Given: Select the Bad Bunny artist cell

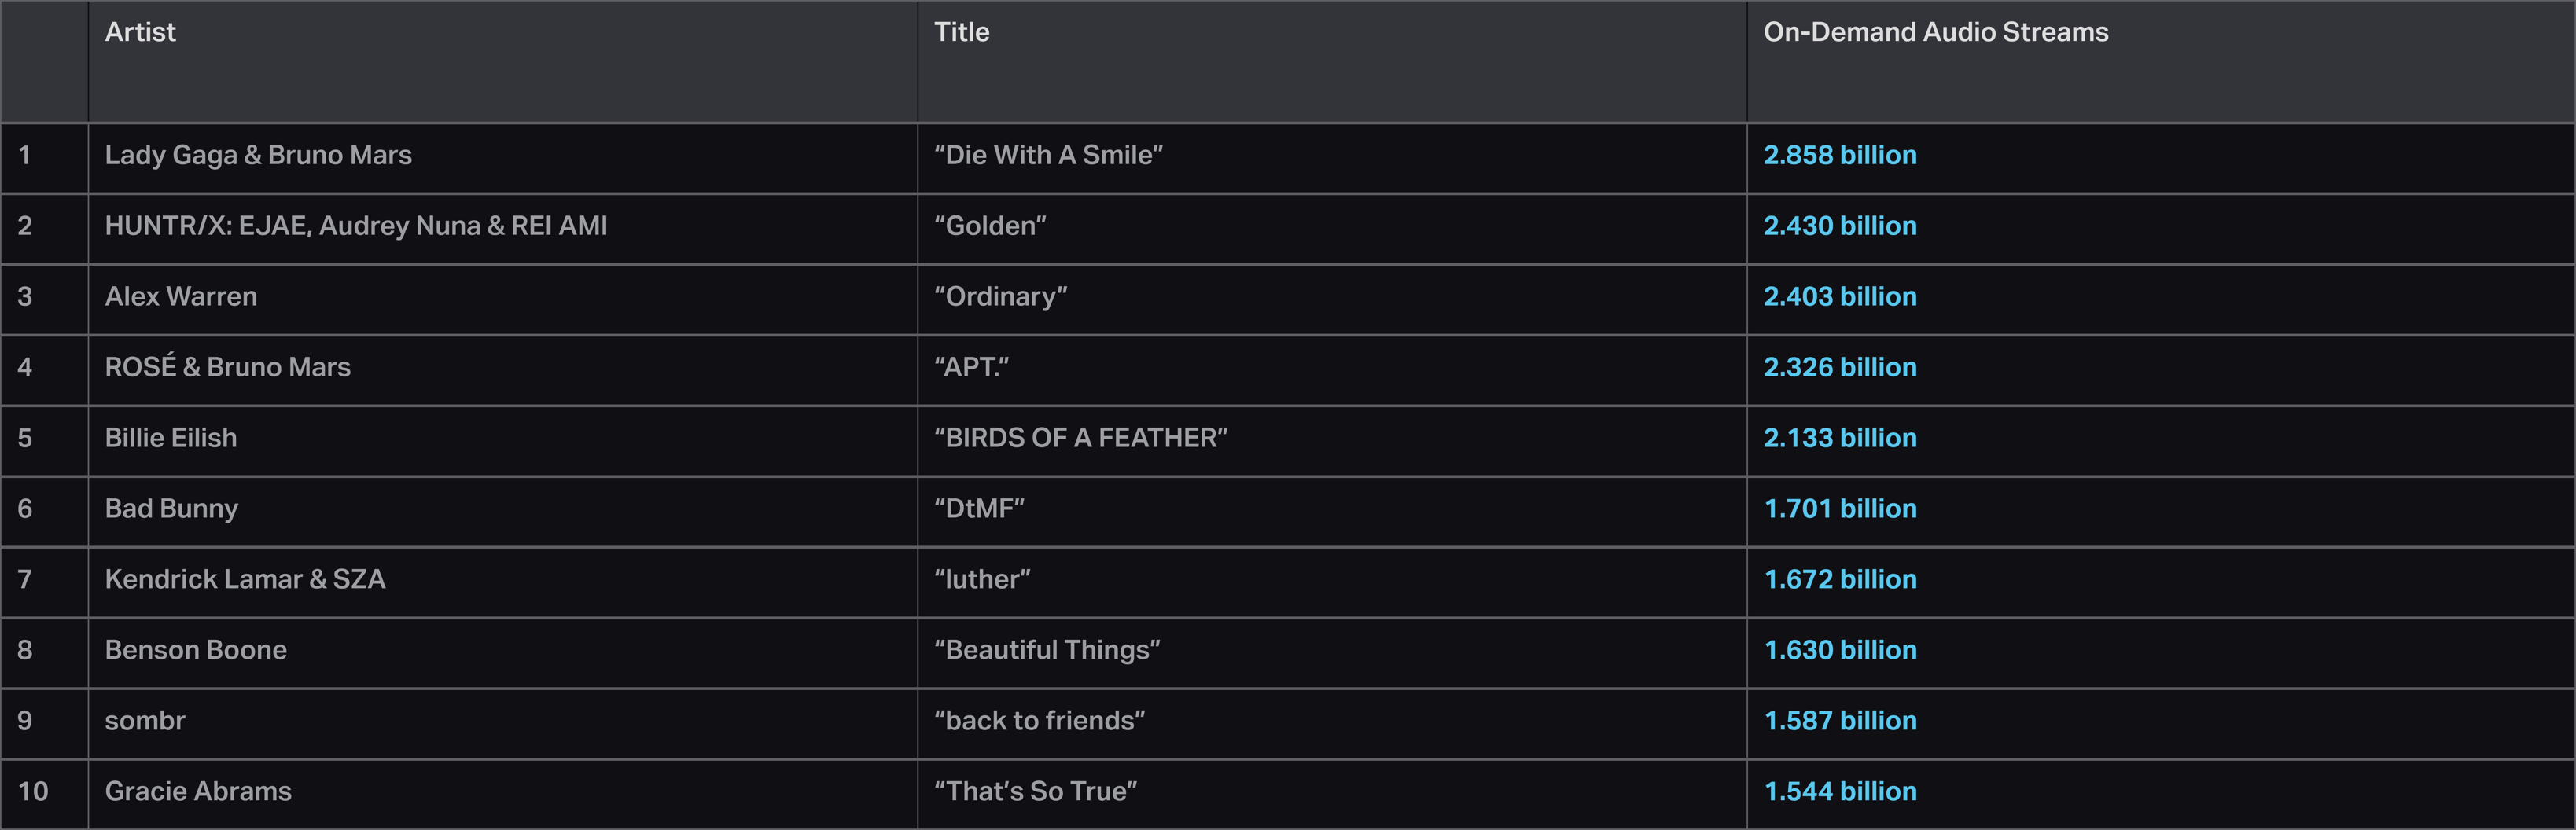Looking at the screenshot, I should [x=171, y=509].
